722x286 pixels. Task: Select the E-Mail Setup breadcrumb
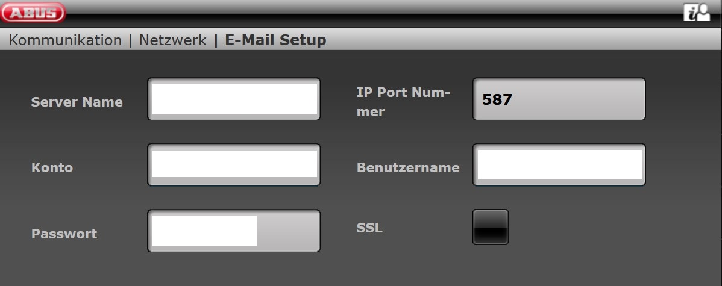coord(275,40)
